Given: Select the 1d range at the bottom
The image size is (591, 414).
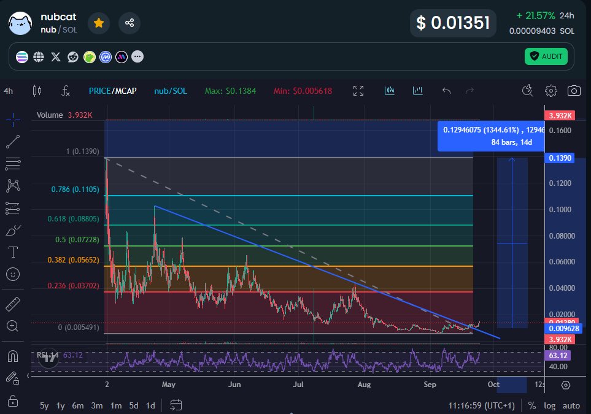Looking at the screenshot, I should (x=151, y=405).
